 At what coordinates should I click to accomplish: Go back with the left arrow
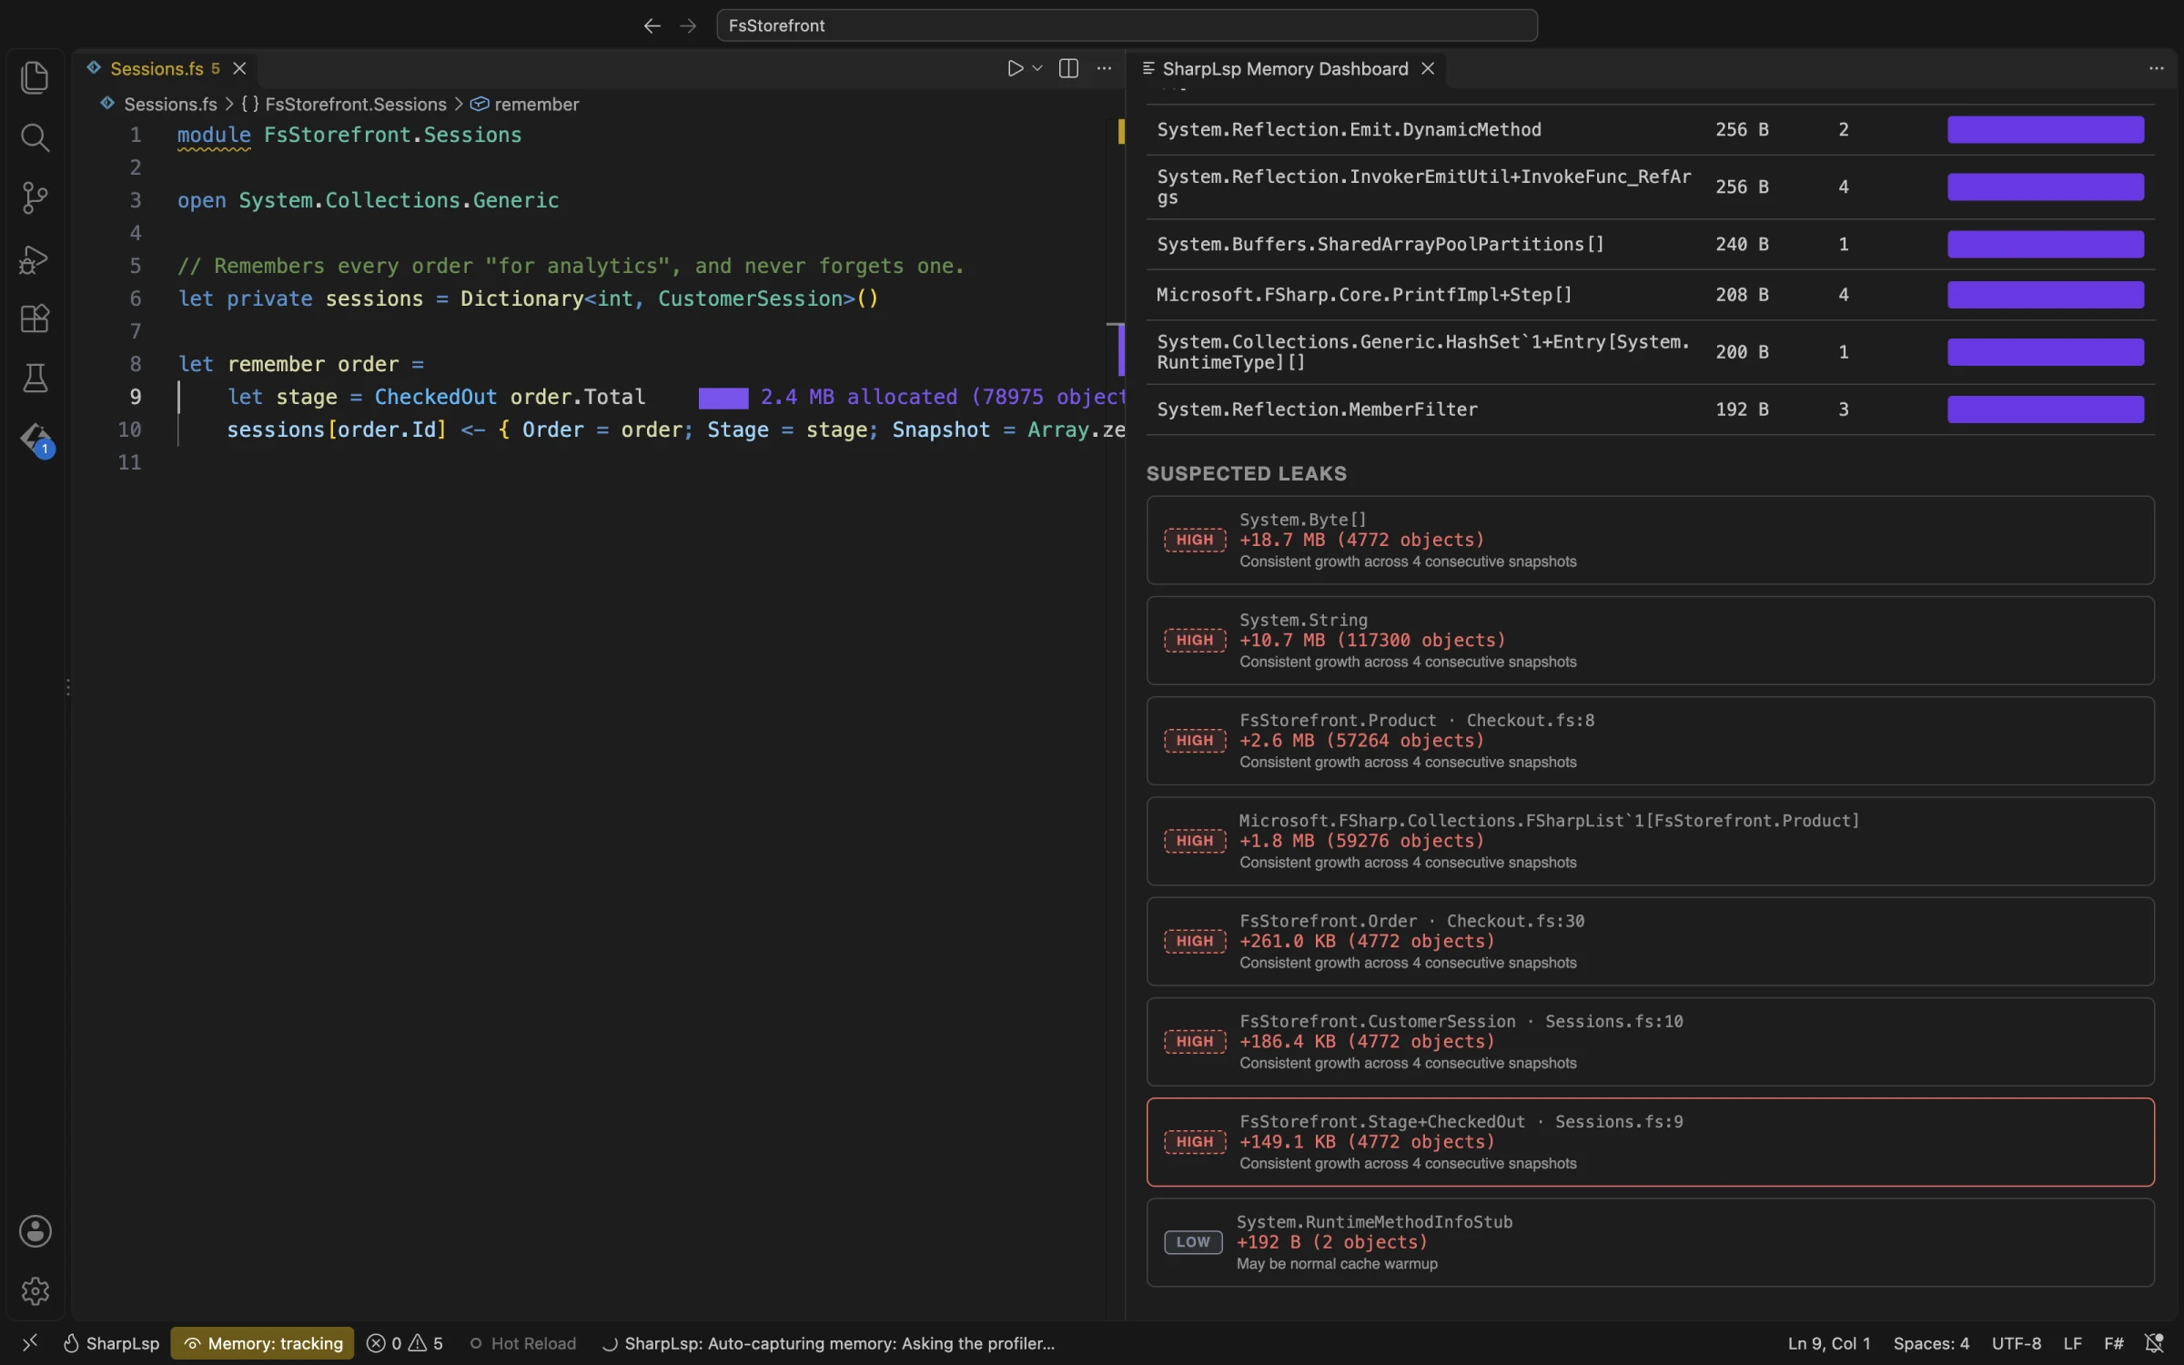tap(652, 25)
